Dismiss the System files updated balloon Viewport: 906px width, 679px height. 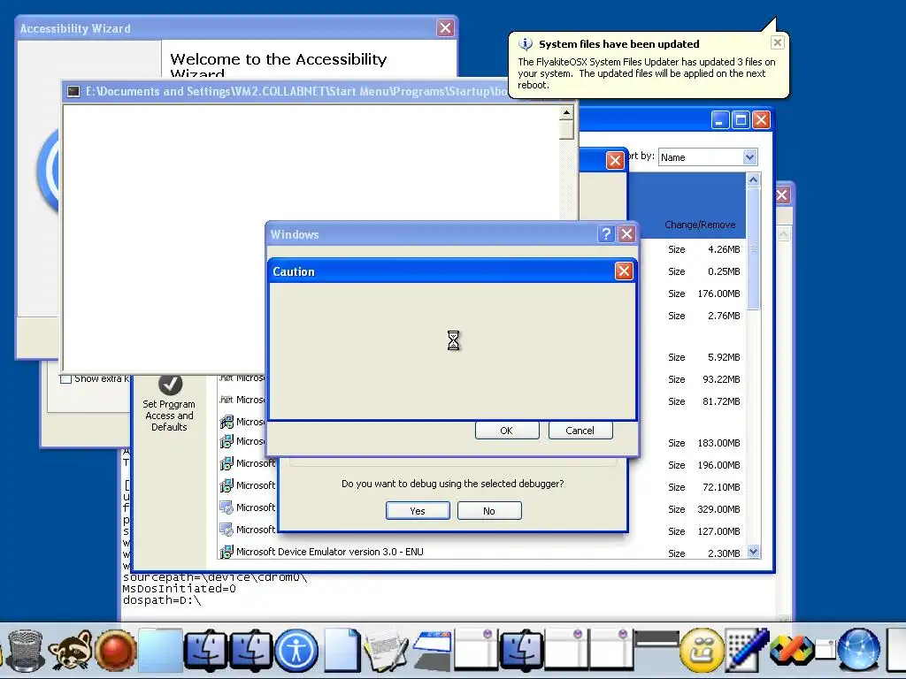(x=777, y=42)
